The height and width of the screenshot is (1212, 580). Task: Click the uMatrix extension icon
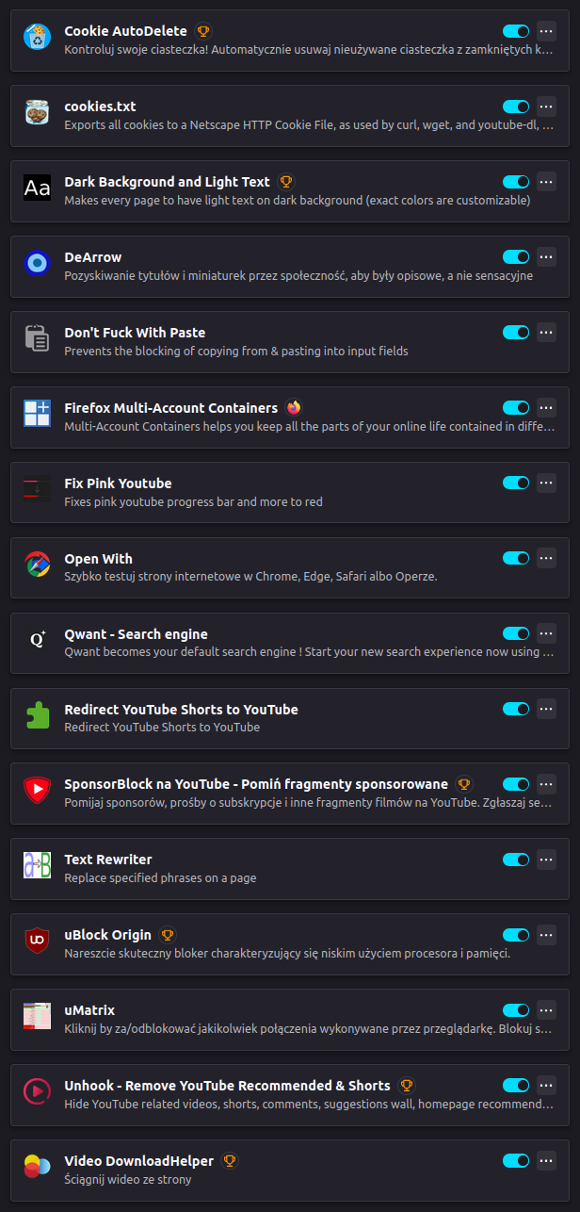(x=37, y=1016)
